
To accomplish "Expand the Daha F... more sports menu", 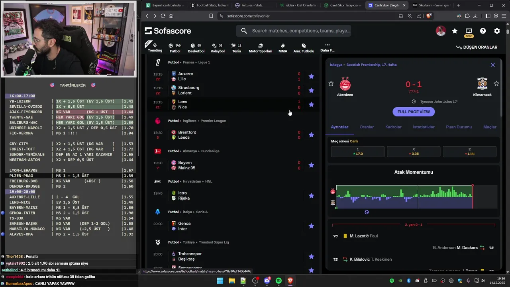I will (327, 48).
